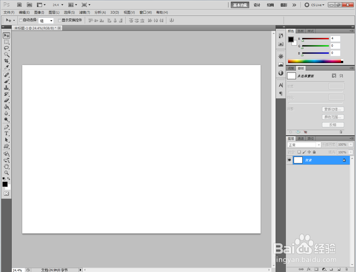Viewport: 356px width, 272px height.
Task: Open the Info panel icon
Action: [281, 73]
